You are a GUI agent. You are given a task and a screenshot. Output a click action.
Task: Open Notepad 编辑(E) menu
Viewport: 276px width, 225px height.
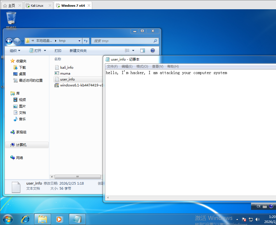point(127,66)
